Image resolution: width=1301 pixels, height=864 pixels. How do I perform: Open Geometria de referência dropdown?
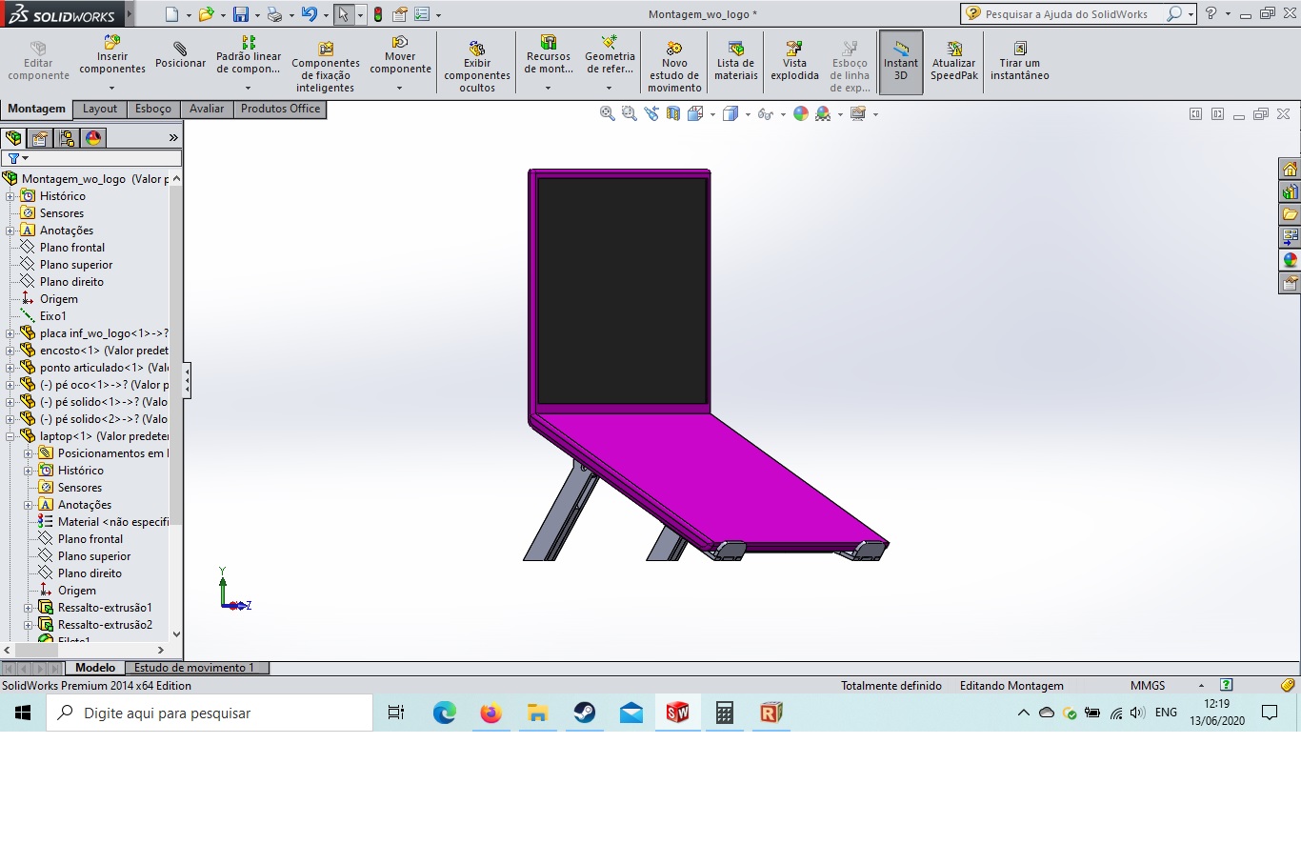pyautogui.click(x=609, y=88)
